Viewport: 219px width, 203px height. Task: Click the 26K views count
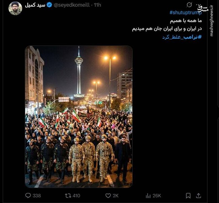point(157,196)
